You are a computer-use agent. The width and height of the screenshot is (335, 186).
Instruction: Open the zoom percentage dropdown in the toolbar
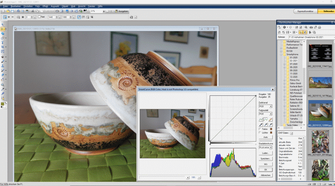click(104, 11)
